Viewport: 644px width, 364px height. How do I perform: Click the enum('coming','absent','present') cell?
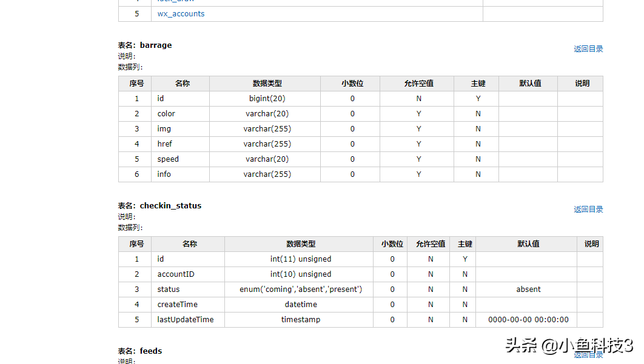coord(299,290)
